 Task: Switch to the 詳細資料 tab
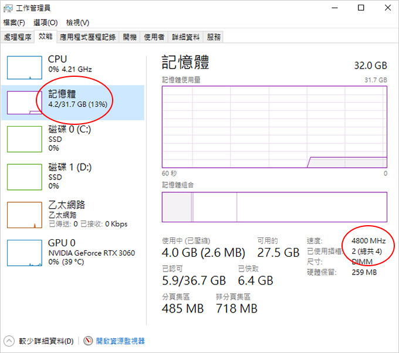[x=185, y=38]
